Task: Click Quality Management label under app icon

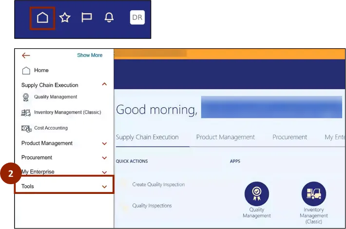Action: point(257,212)
